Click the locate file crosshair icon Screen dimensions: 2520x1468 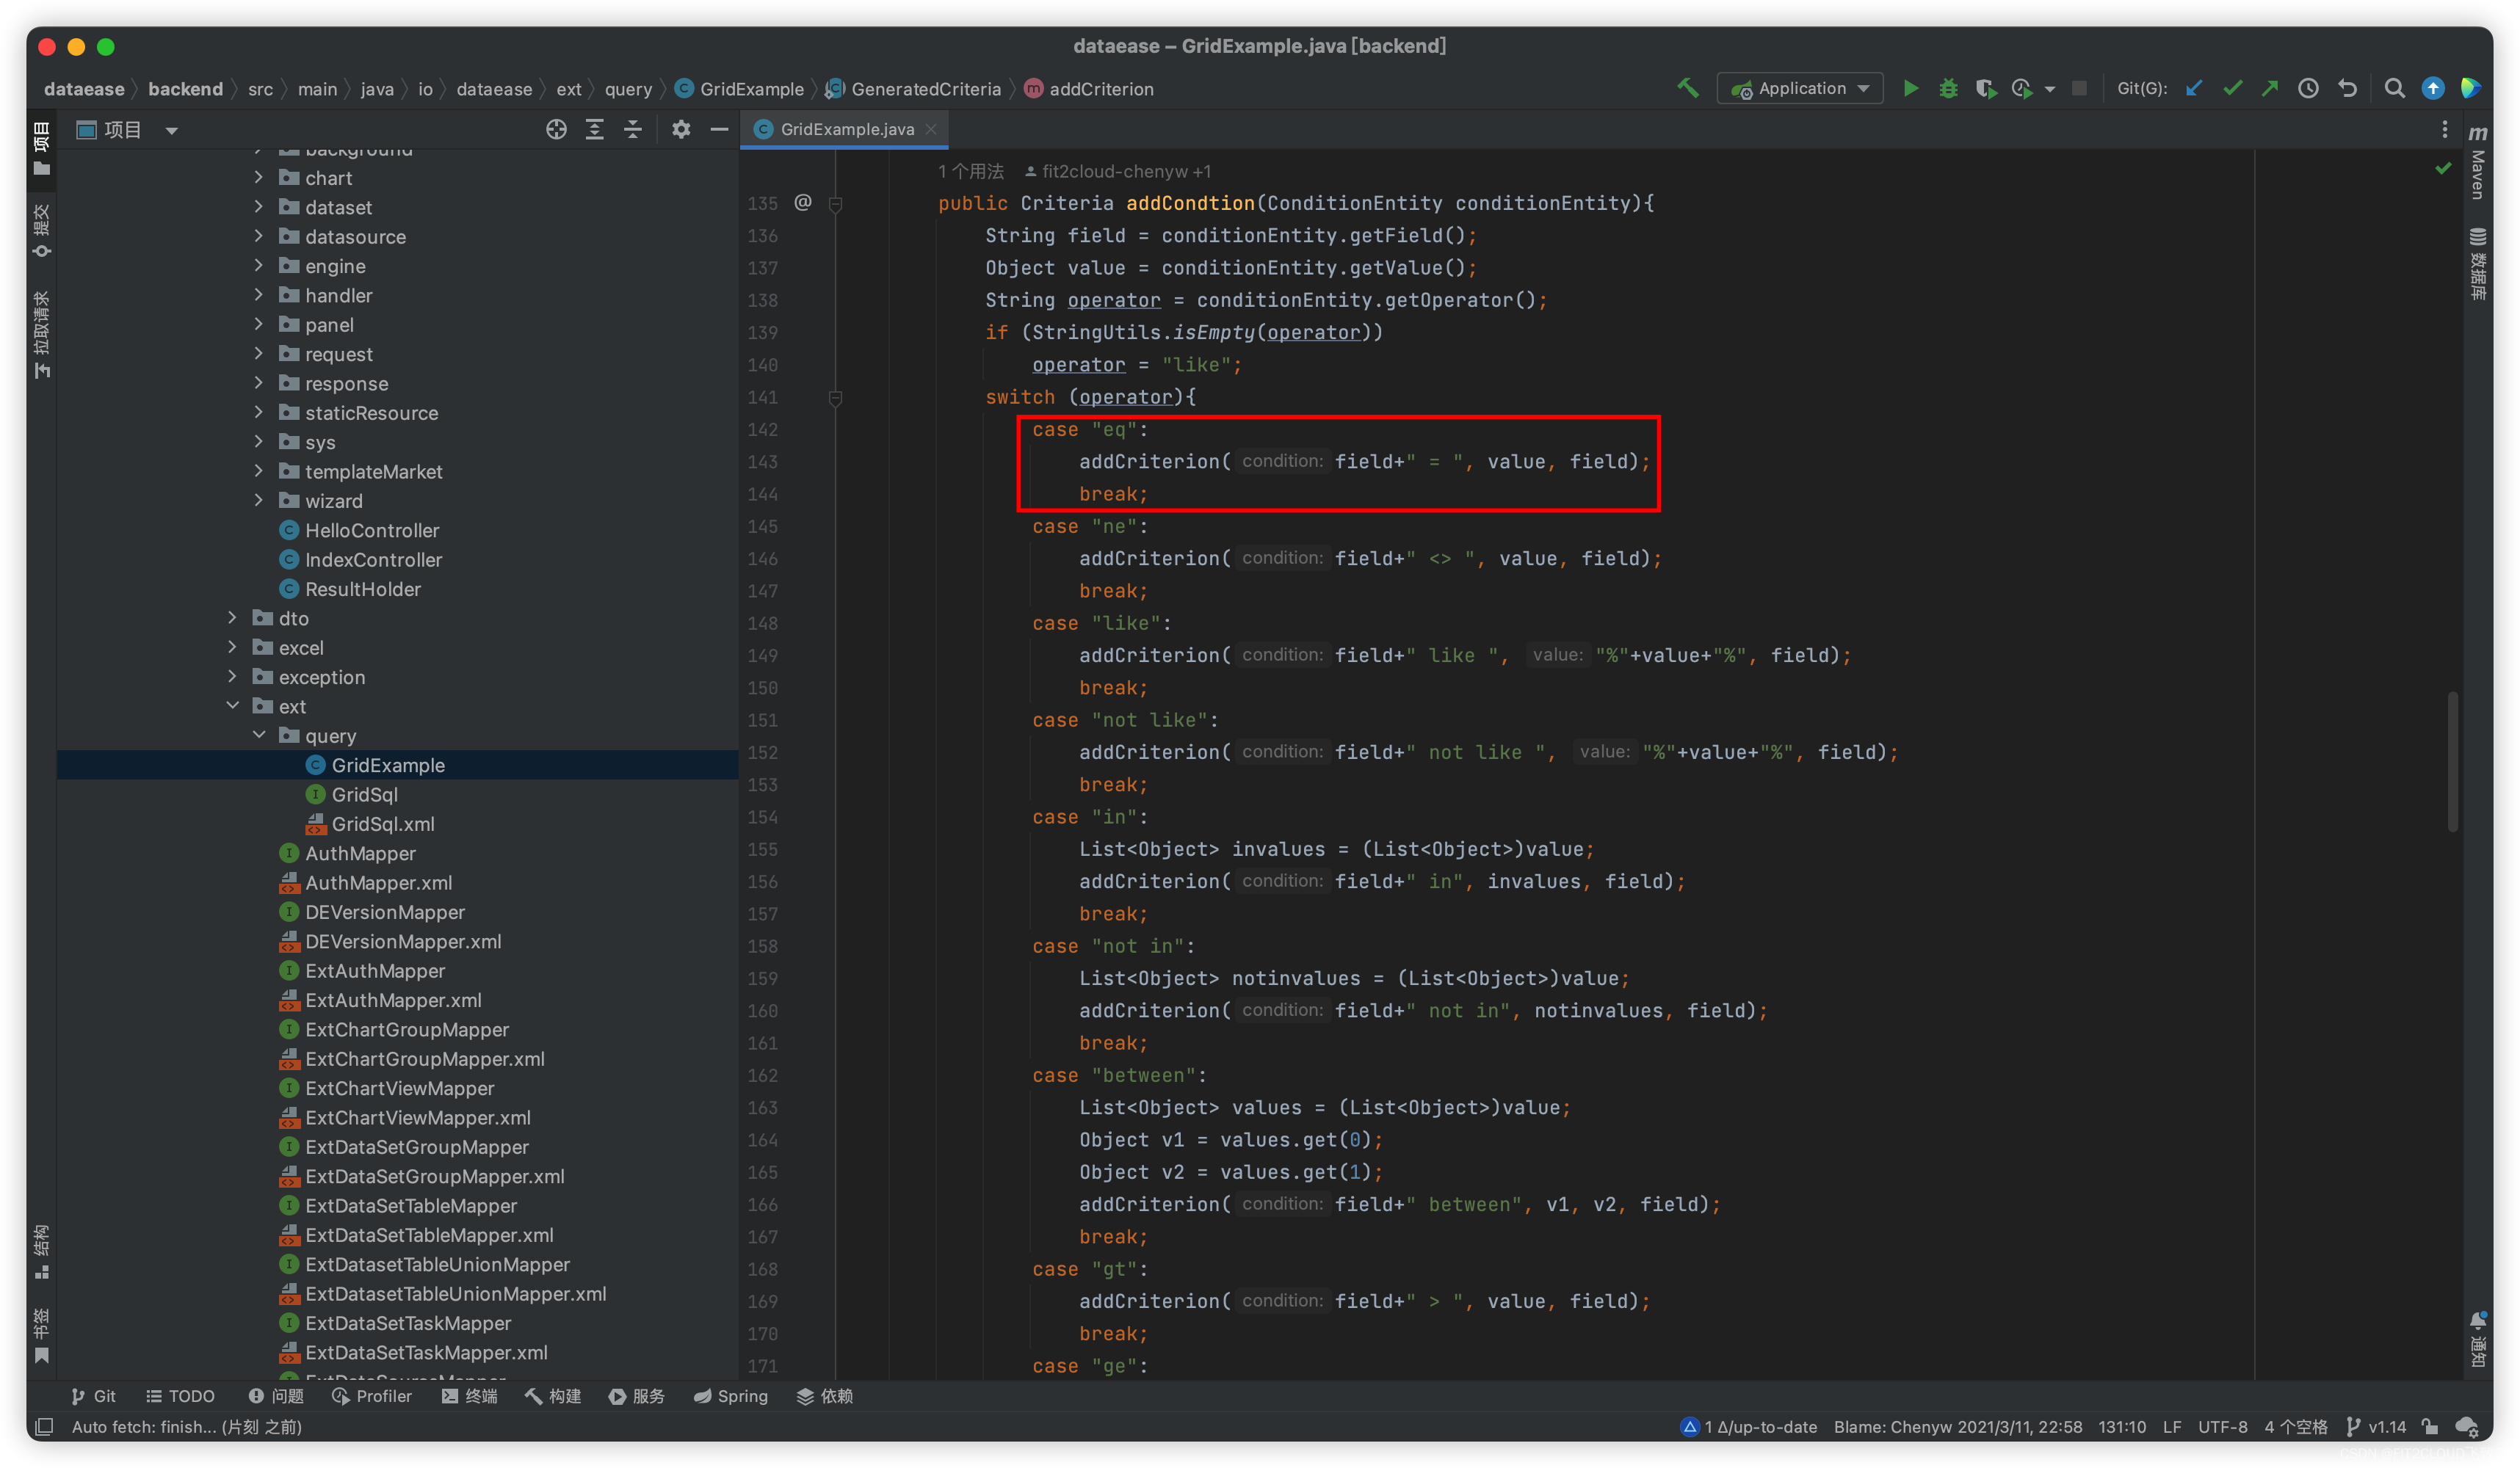(556, 130)
